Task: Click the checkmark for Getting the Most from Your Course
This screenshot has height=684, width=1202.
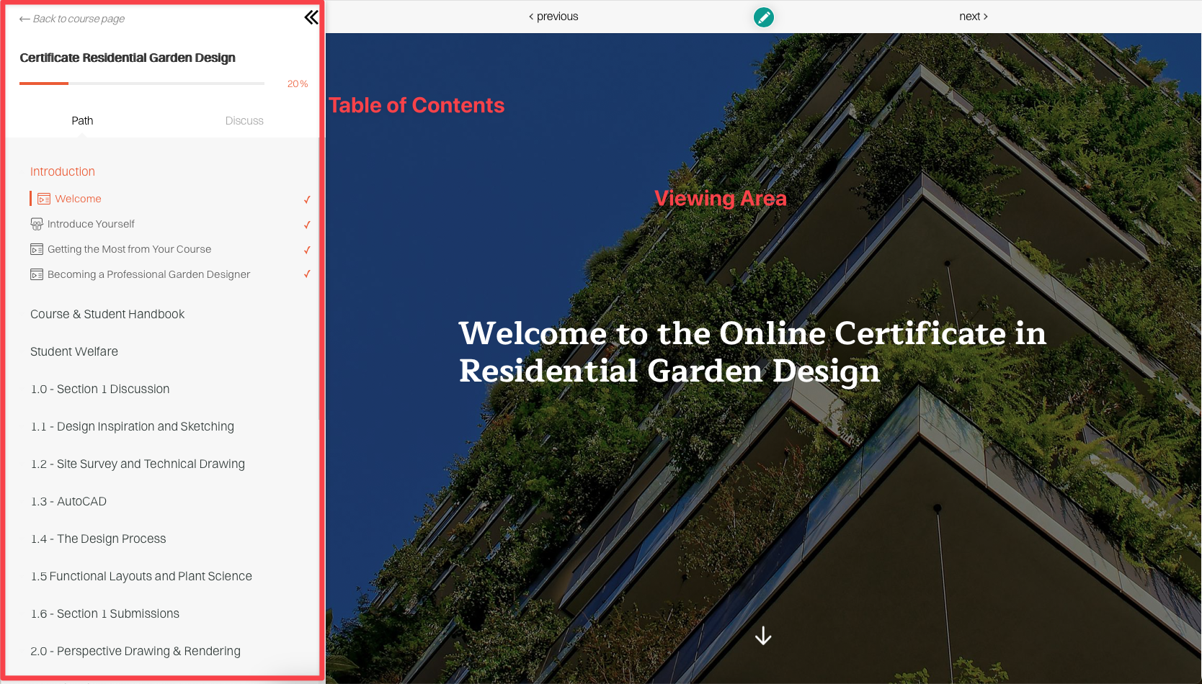Action: tap(307, 250)
